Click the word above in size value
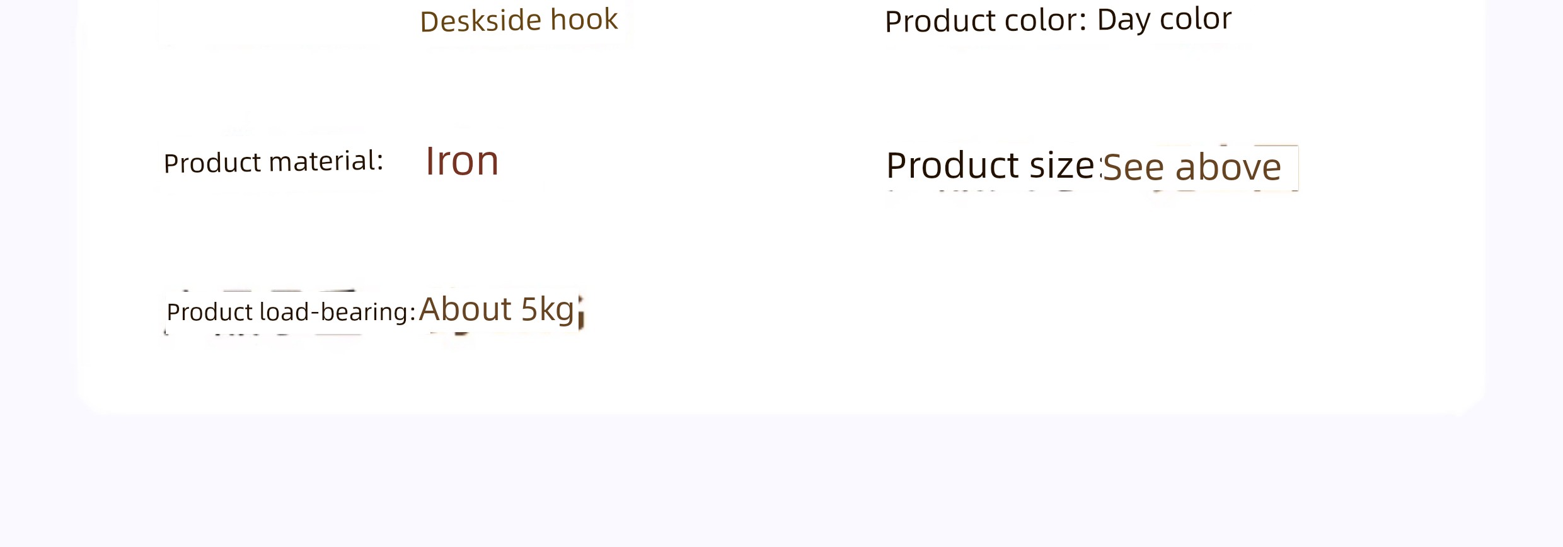This screenshot has height=547, width=1563. click(x=1228, y=168)
